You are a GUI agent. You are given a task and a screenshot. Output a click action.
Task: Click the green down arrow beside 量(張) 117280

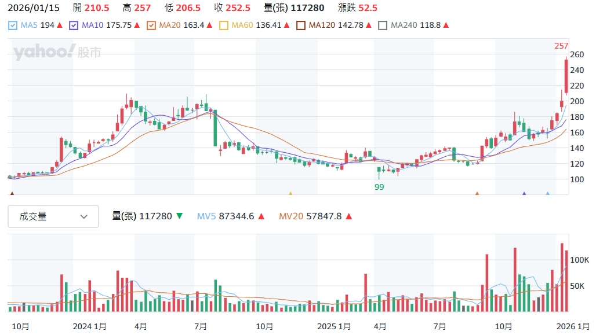(x=179, y=216)
